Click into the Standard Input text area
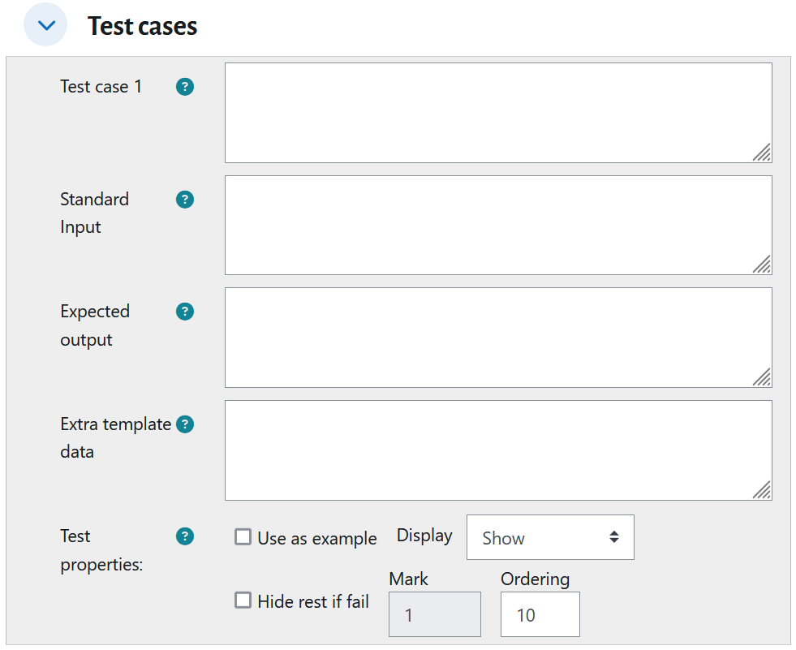The image size is (796, 650). pyautogui.click(x=498, y=226)
